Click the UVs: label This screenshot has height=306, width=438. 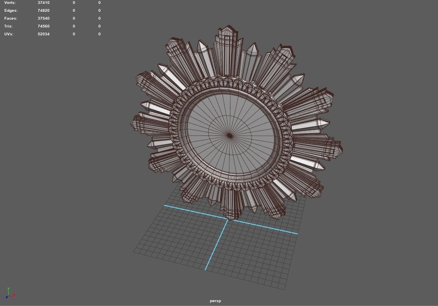point(9,34)
